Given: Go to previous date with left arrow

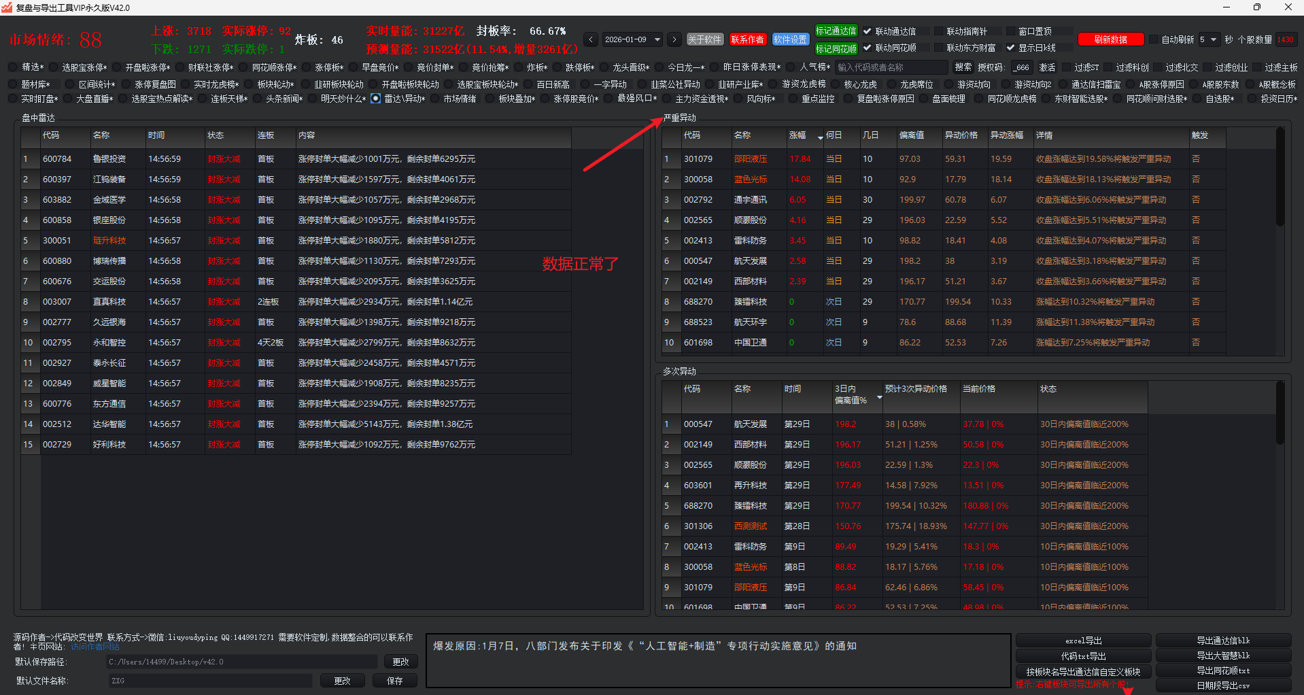Looking at the screenshot, I should [591, 39].
